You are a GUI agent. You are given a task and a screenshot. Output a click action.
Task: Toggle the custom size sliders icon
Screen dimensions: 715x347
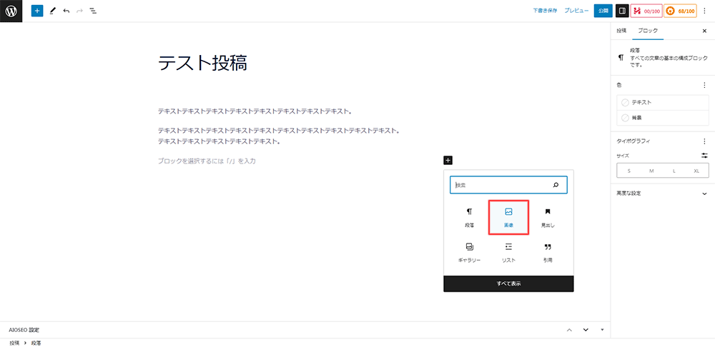tap(704, 156)
